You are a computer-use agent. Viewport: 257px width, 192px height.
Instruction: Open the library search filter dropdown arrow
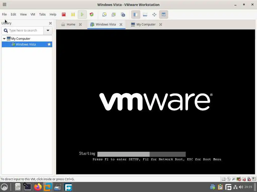pos(48,30)
